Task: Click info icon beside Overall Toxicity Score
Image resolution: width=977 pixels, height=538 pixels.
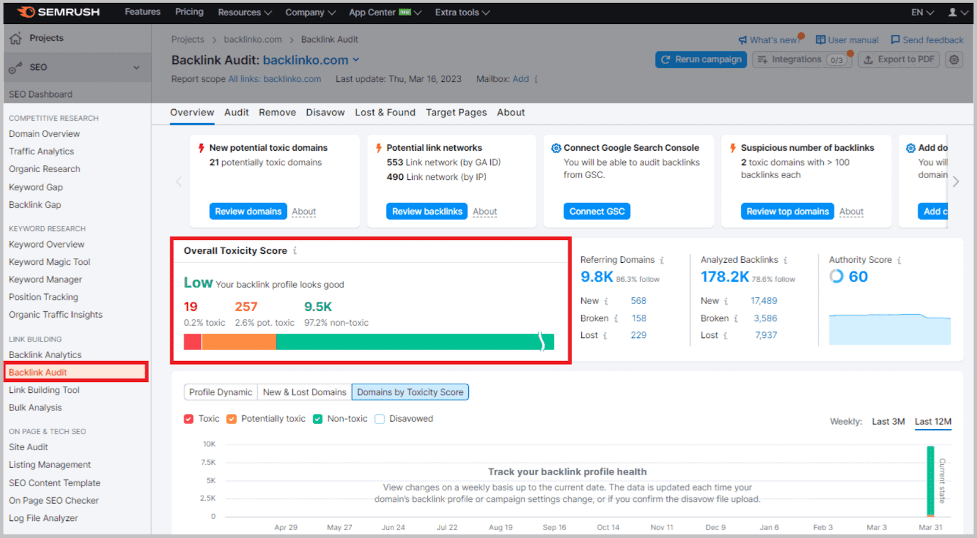Action: point(295,251)
